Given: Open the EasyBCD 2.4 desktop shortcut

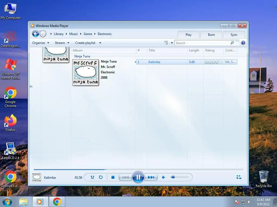Looking at the screenshot, I should 11,151.
